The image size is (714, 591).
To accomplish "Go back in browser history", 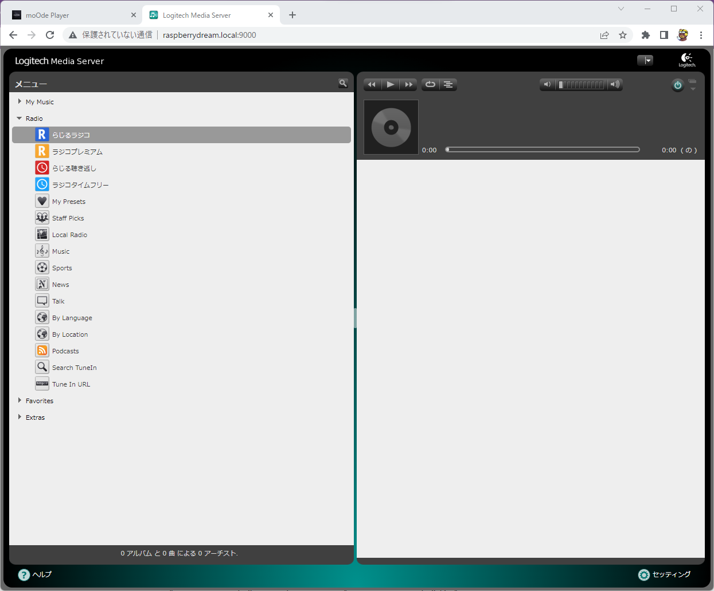I will [13, 35].
